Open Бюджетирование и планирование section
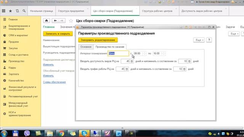This screenshot has height=137, width=244. (19, 27)
